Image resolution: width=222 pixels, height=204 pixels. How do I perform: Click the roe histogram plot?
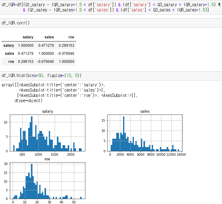tap(48, 180)
